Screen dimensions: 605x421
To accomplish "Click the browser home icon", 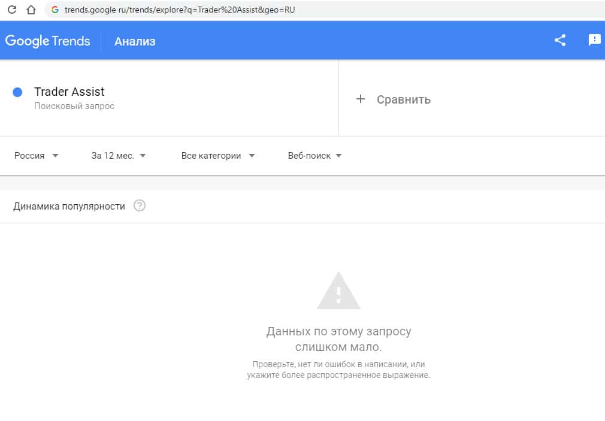I will [31, 10].
